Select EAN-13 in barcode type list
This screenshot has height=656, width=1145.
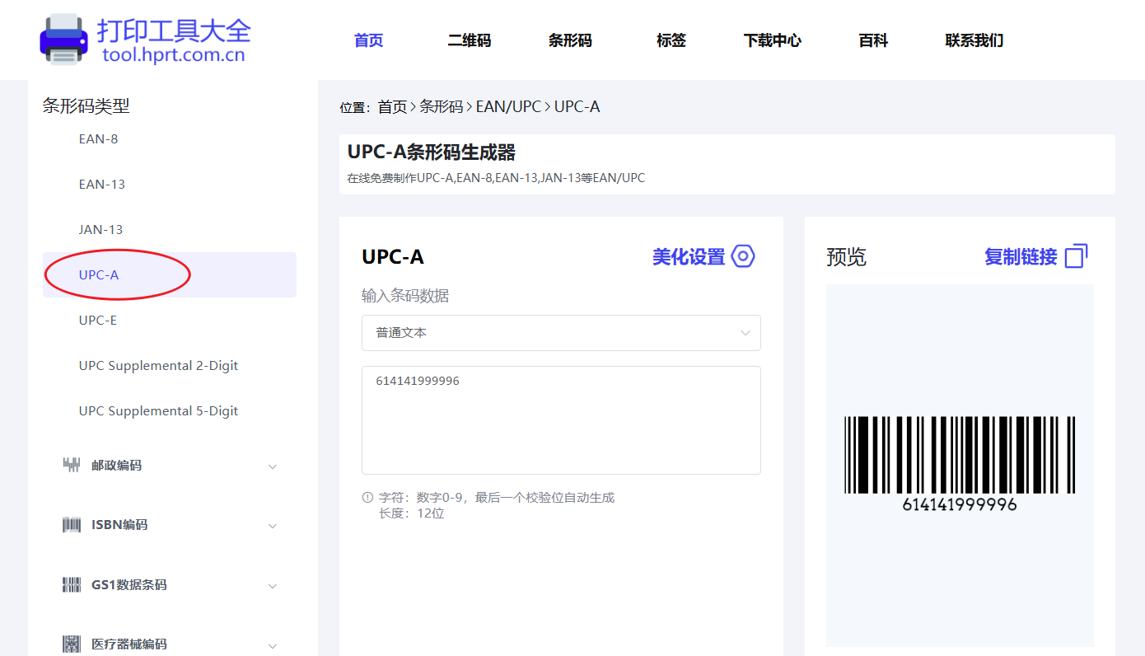click(102, 184)
